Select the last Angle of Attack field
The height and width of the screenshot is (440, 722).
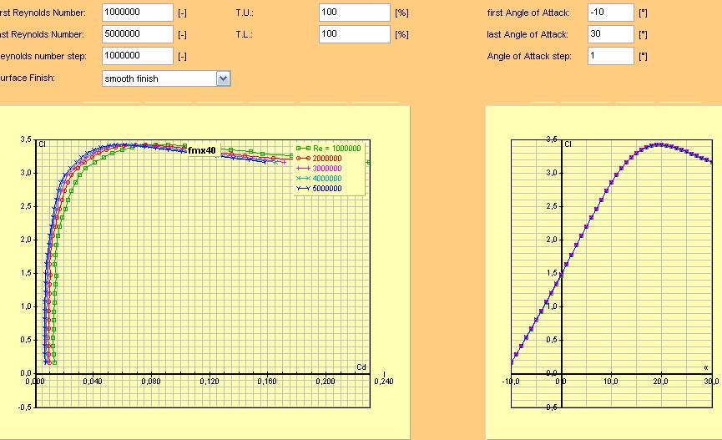[x=610, y=34]
